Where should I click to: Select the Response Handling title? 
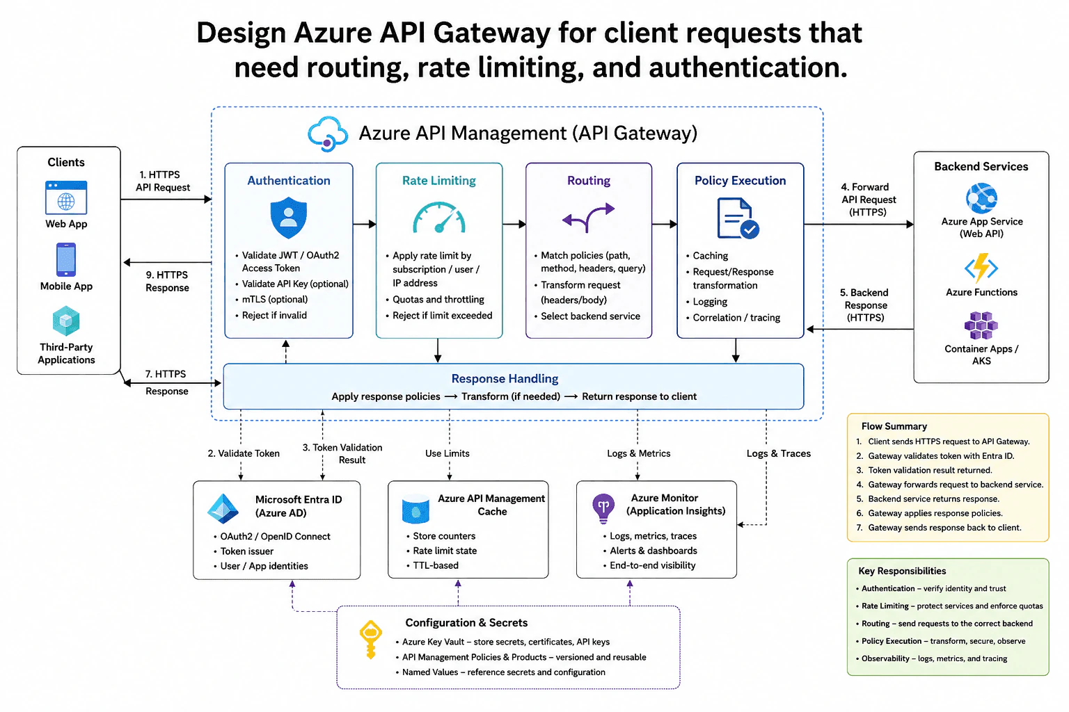tap(505, 379)
